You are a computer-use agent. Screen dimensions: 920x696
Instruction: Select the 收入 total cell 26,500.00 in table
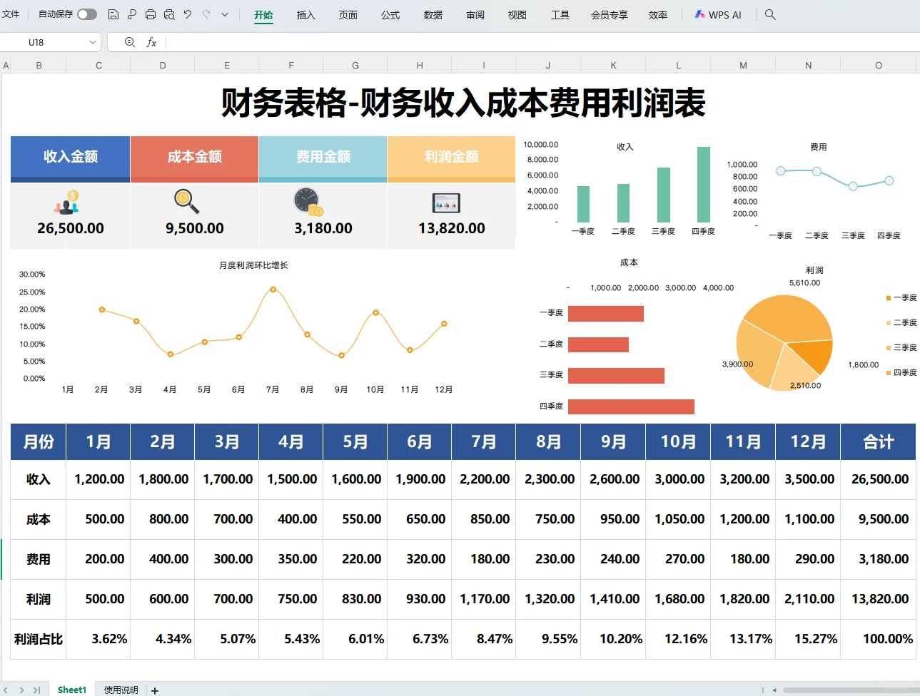(879, 479)
